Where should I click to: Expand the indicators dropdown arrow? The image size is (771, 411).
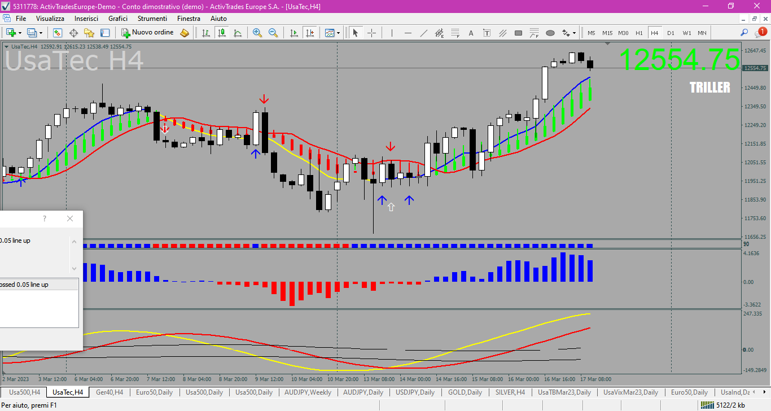(339, 33)
